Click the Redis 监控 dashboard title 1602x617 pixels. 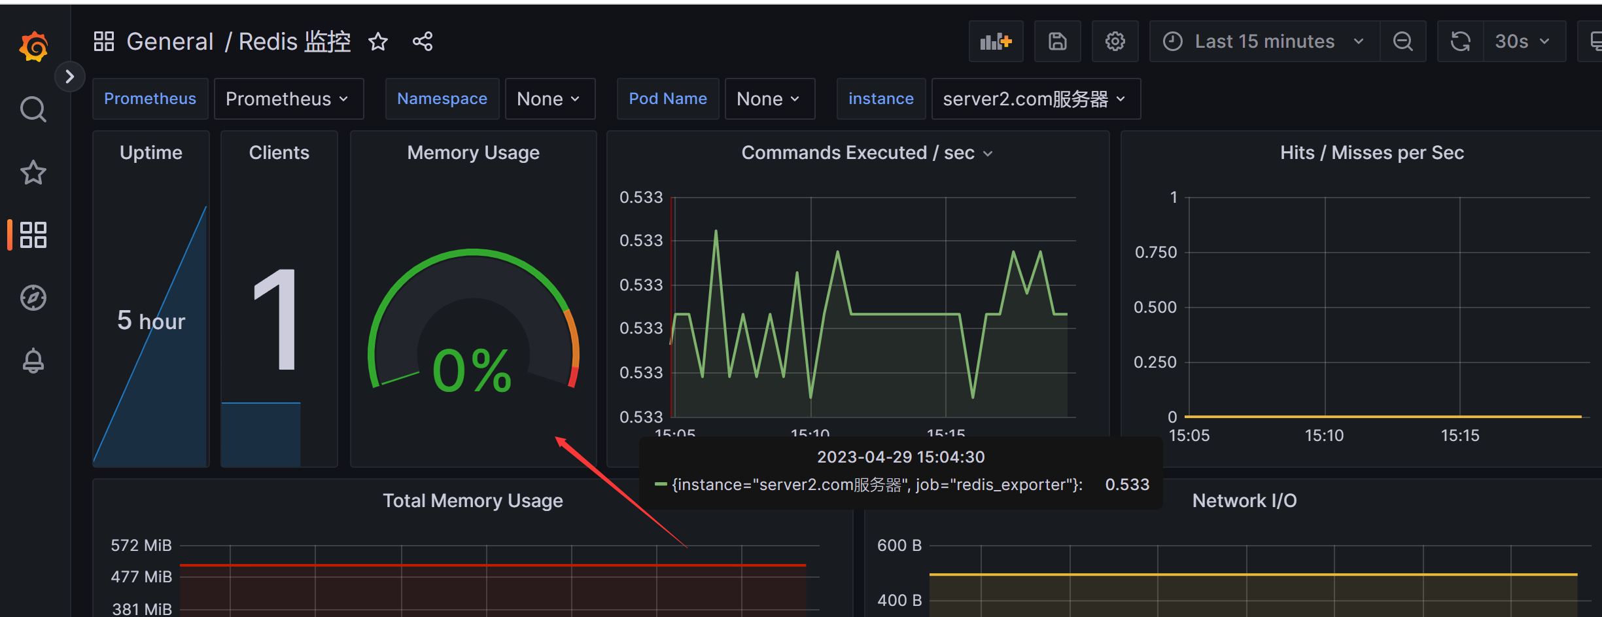[x=294, y=41]
